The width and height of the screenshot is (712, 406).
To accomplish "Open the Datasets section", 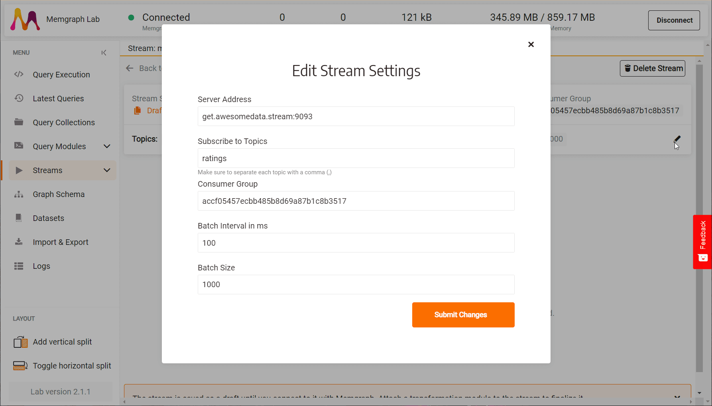I will (48, 218).
